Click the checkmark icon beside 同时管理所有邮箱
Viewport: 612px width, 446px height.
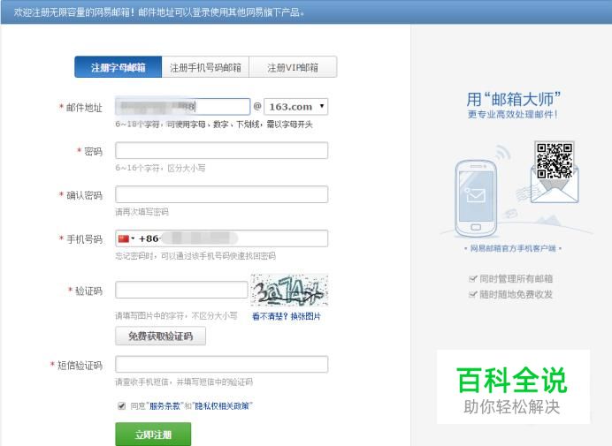tap(472, 278)
